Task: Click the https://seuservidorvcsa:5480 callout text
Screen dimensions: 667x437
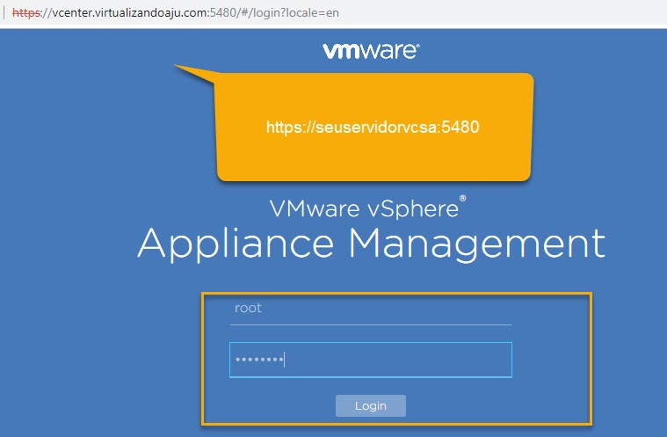Action: pyautogui.click(x=373, y=127)
